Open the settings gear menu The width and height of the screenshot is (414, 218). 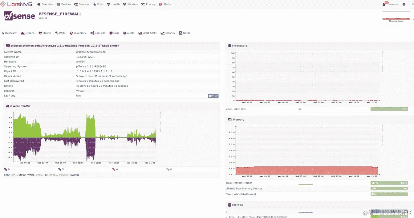point(404,4)
